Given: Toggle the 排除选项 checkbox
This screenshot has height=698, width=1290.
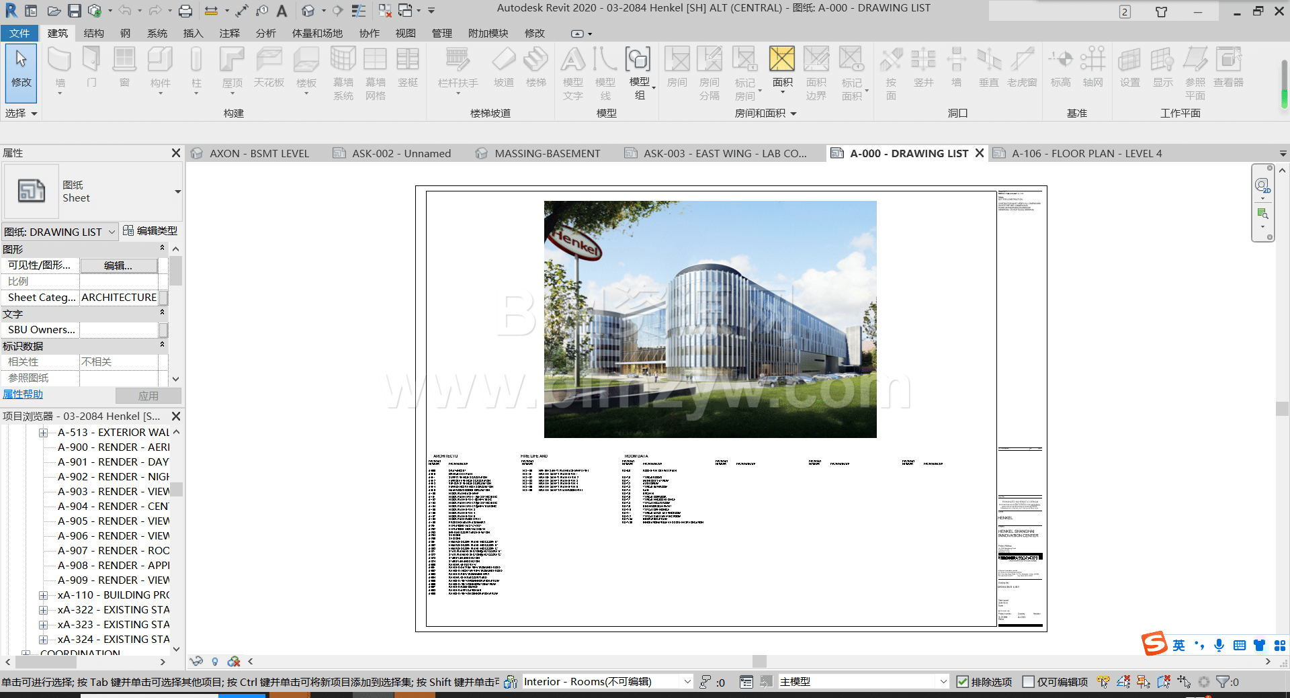Looking at the screenshot, I should click(x=962, y=682).
